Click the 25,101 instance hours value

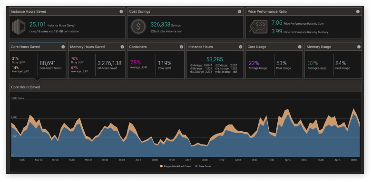tap(38, 24)
